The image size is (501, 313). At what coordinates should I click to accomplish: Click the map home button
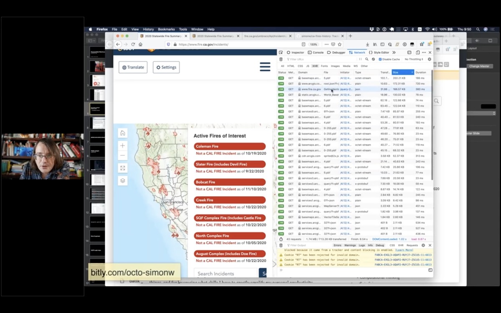pyautogui.click(x=122, y=133)
